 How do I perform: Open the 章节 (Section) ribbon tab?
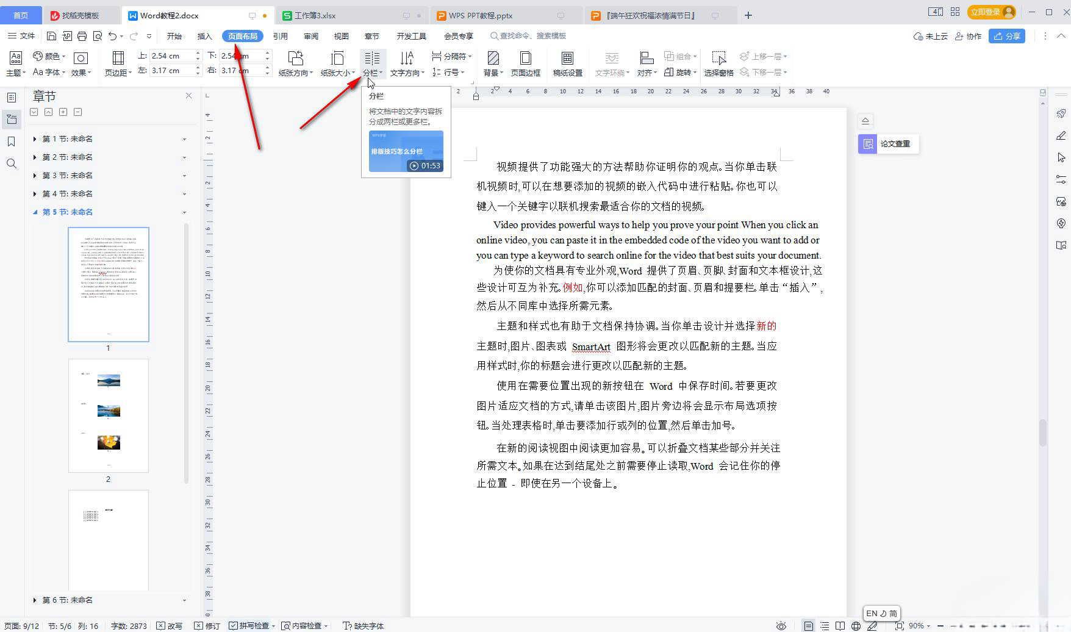click(x=372, y=36)
